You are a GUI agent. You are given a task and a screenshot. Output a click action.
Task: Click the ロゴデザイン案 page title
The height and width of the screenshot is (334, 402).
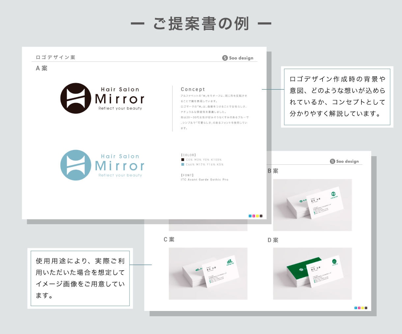point(55,57)
